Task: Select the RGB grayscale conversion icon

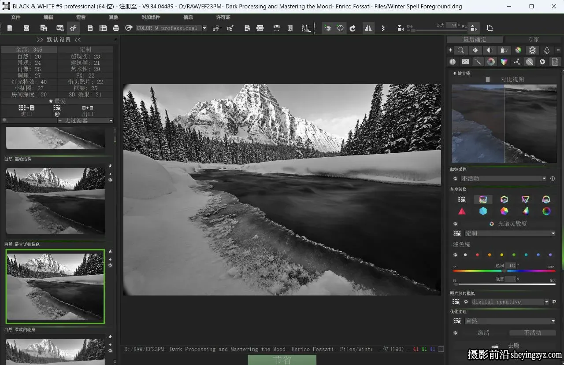Action: tap(483, 199)
